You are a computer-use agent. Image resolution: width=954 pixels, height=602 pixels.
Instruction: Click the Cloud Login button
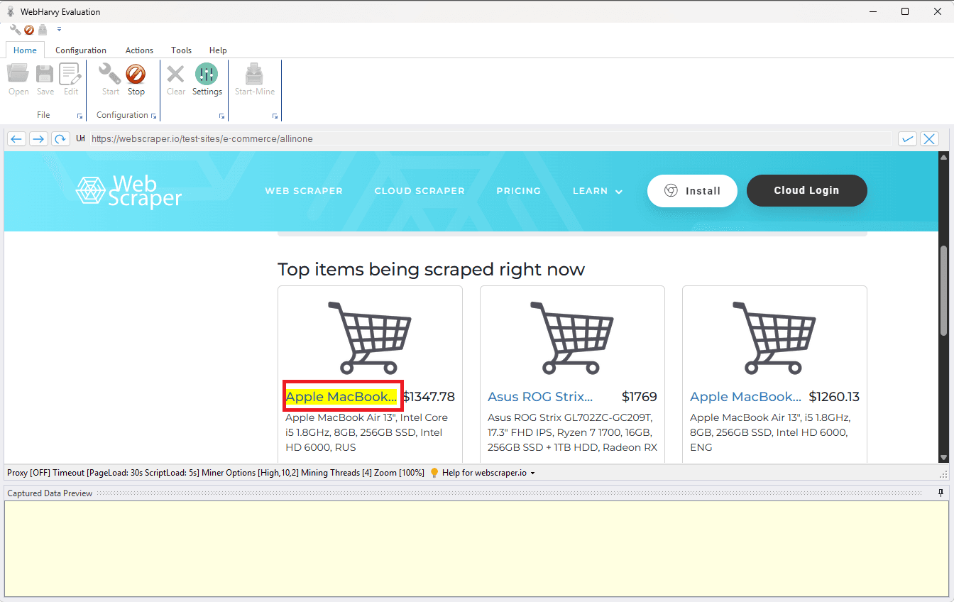(806, 190)
